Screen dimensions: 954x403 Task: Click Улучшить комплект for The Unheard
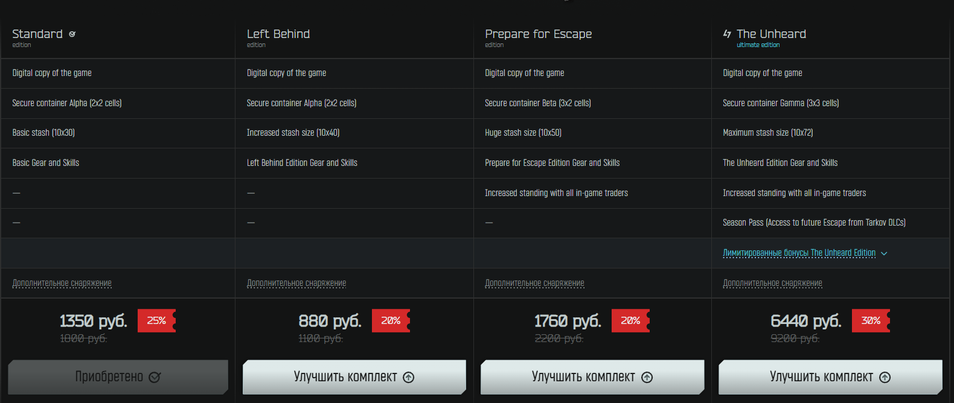pos(830,377)
